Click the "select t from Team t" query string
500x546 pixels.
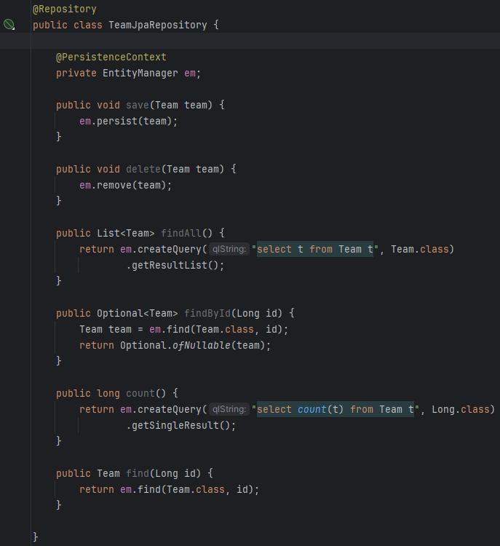315,249
